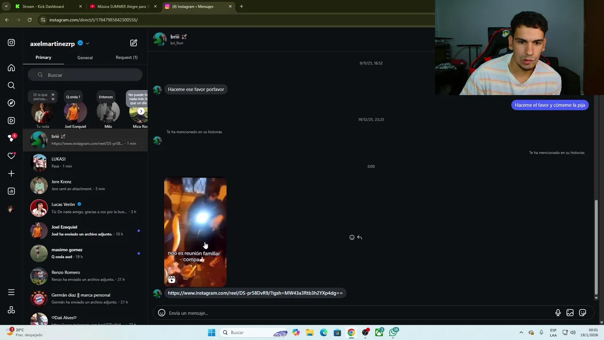
Task: Open profile avatar in left sidebar
Action: pos(11,209)
